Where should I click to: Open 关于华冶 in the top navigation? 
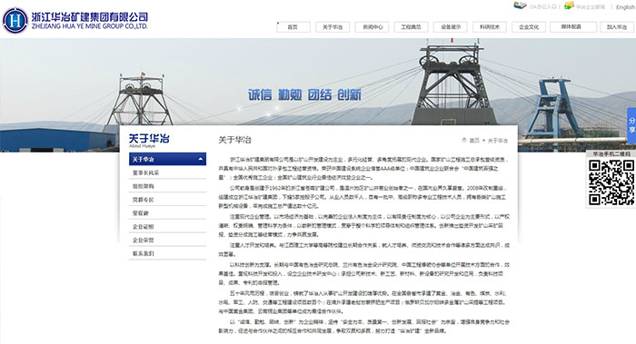click(333, 27)
